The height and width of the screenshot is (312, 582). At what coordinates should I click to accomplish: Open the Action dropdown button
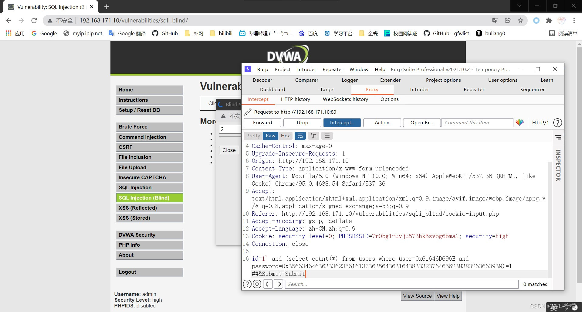[x=382, y=122]
